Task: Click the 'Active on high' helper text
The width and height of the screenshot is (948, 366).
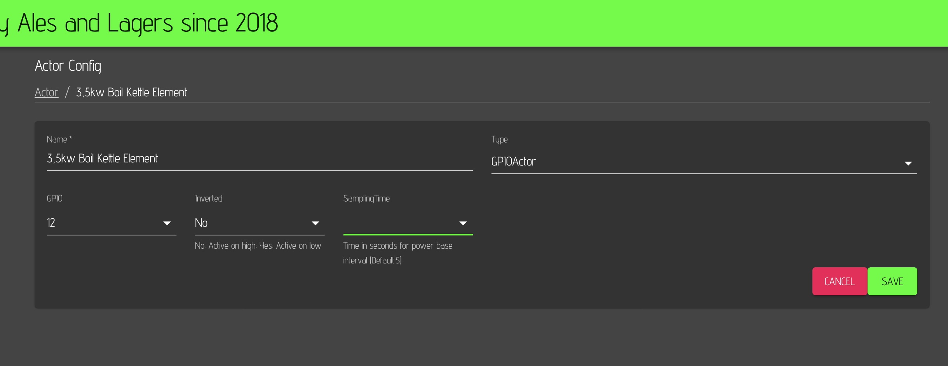Action: coord(258,246)
